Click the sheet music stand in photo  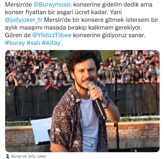pyautogui.click(x=41, y=131)
